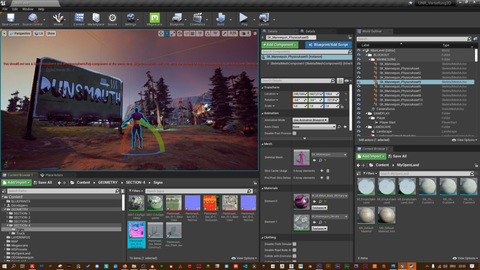Open the Cinematics toolbar icon
The image size is (480, 270).
(x=197, y=20)
